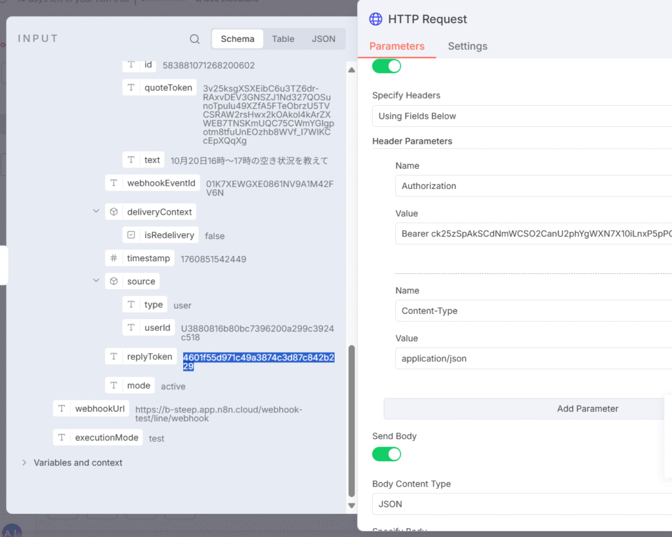Toggle the green switch above Specify Headers
The image size is (672, 537).
pos(387,66)
